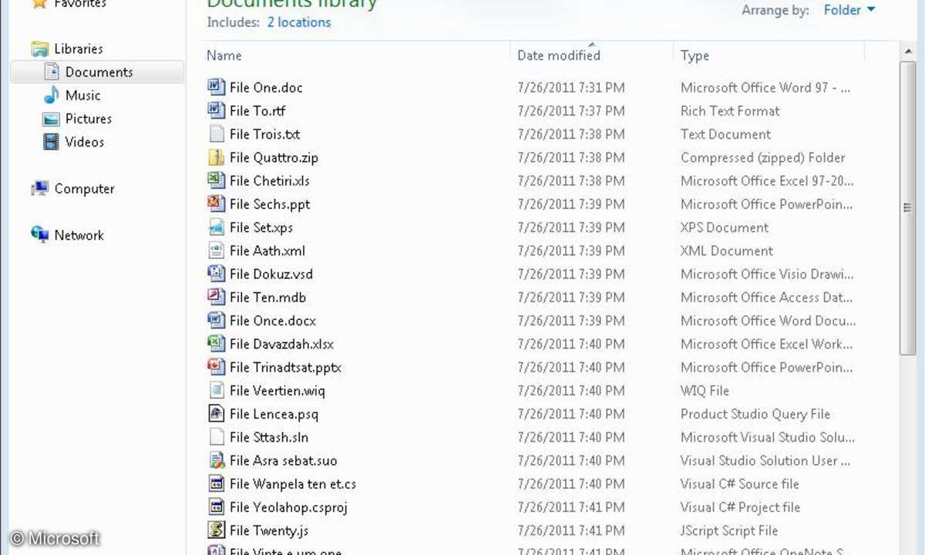
Task: Click the "Text Document" type cell
Action: pyautogui.click(x=725, y=134)
